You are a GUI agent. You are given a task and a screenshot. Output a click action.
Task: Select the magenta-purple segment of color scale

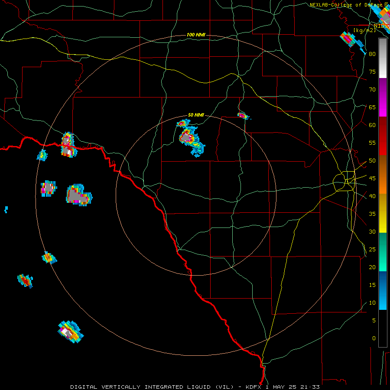click(x=383, y=97)
